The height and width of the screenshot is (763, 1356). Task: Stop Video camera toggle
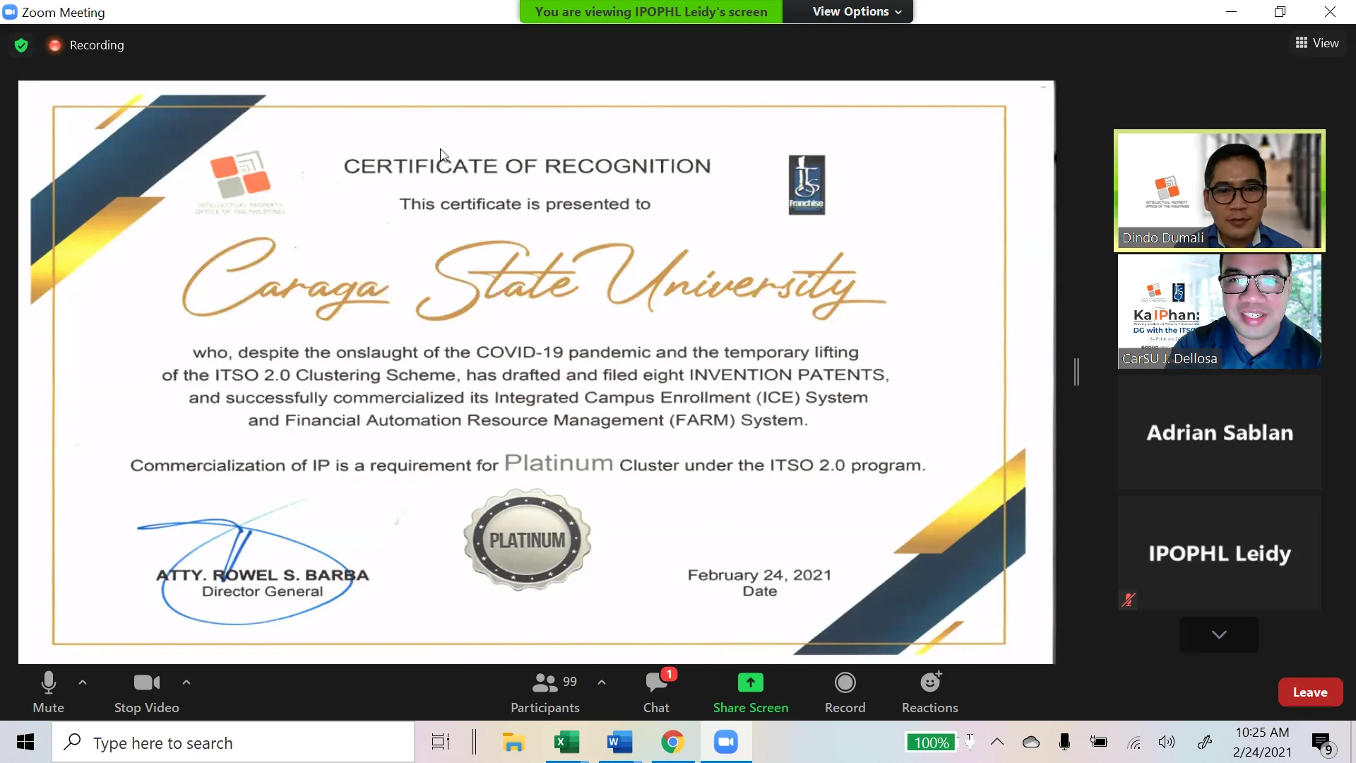[146, 683]
